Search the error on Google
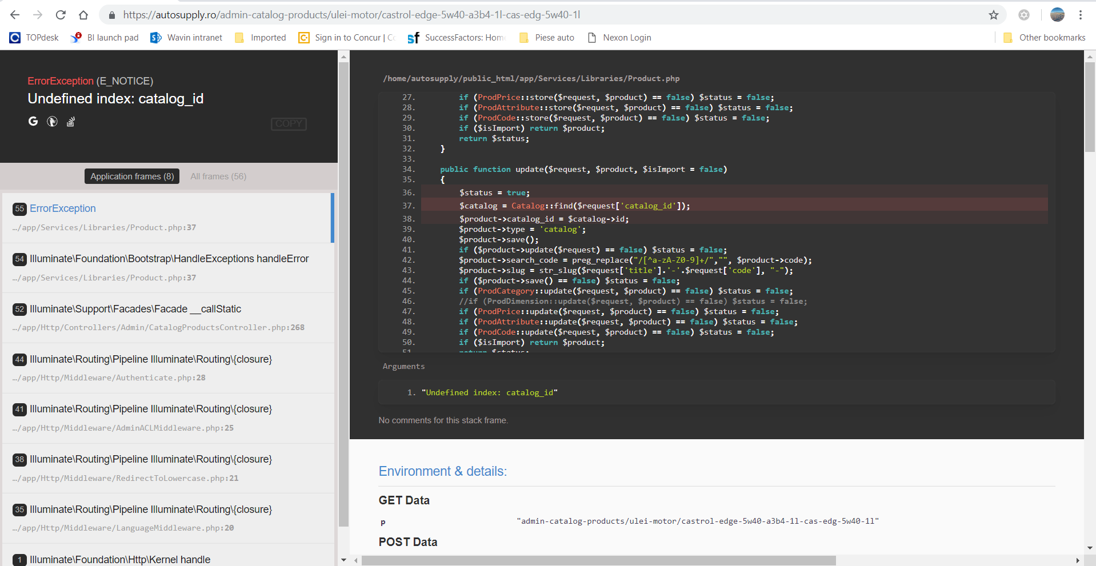The height and width of the screenshot is (566, 1096). pyautogui.click(x=33, y=121)
